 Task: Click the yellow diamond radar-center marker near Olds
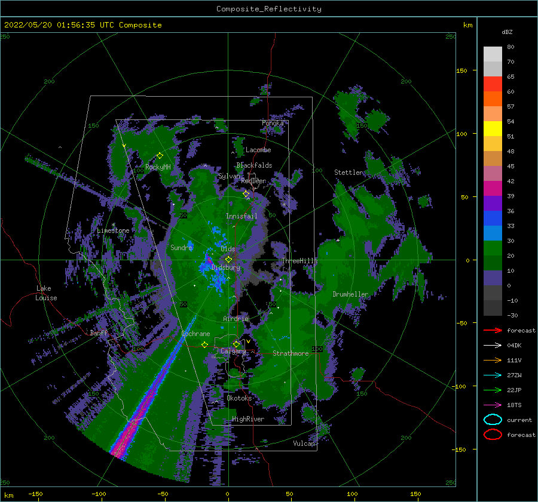(x=228, y=260)
